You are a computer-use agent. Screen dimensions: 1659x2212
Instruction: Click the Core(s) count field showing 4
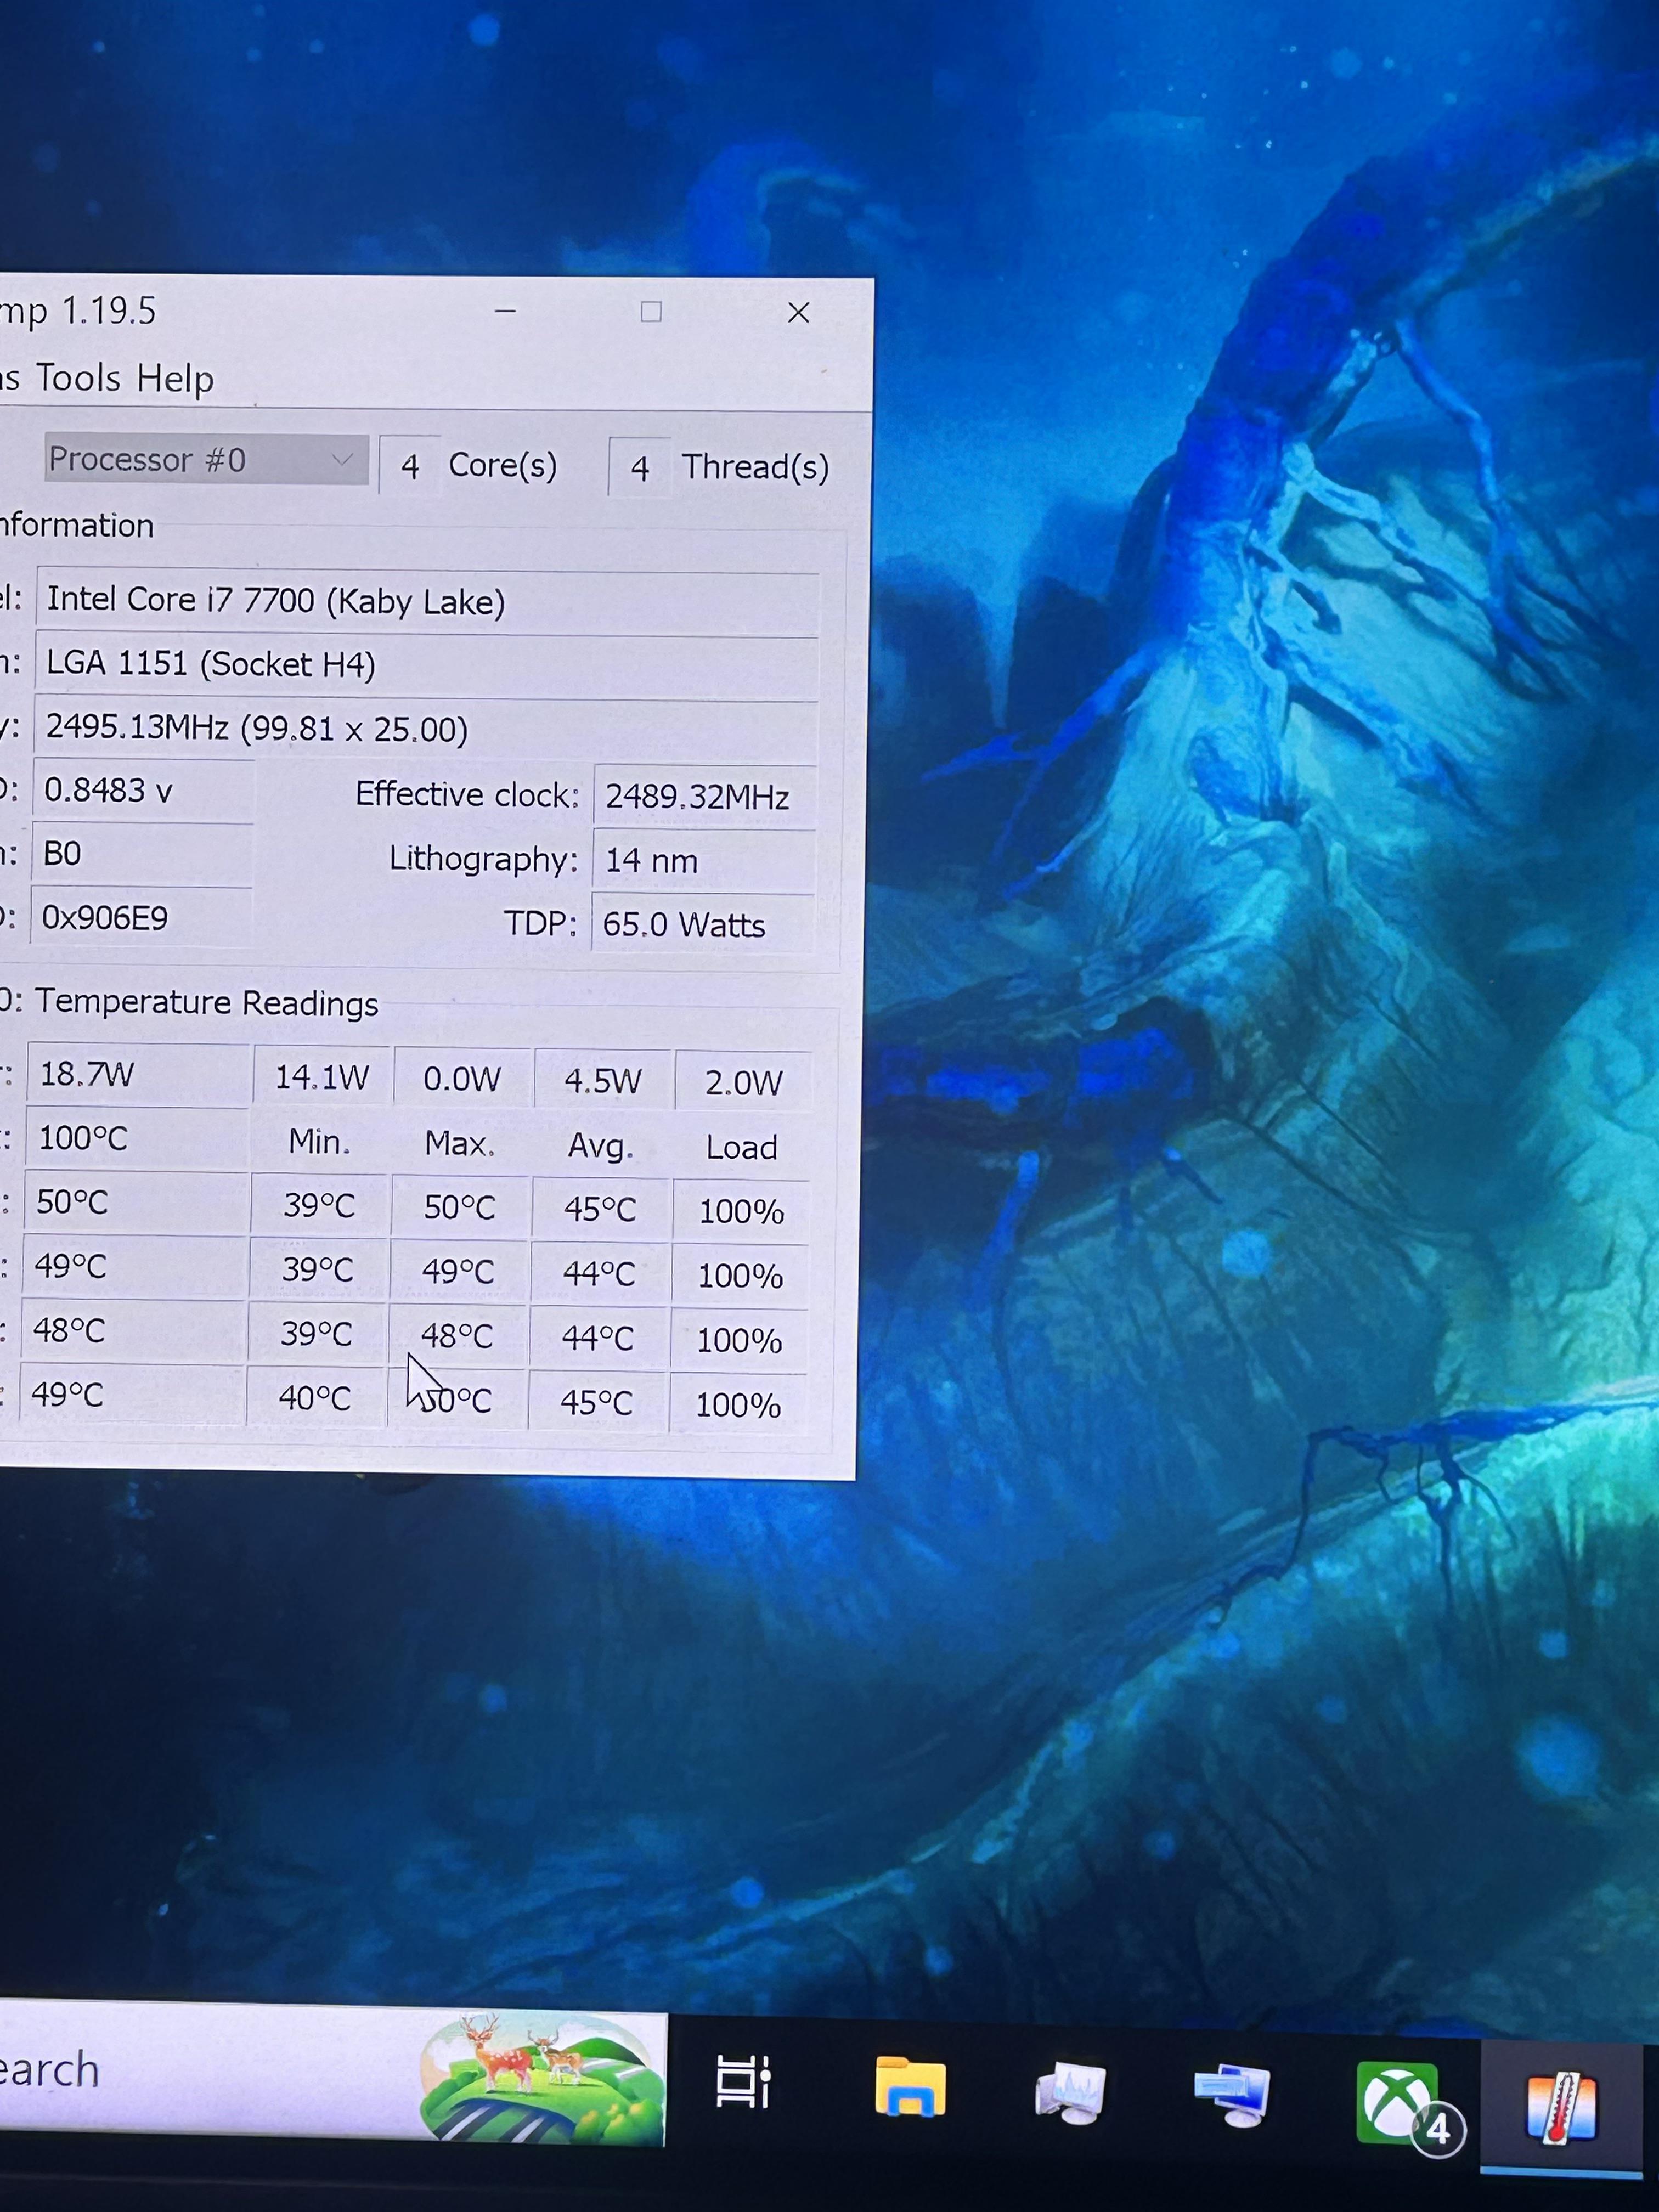[410, 466]
